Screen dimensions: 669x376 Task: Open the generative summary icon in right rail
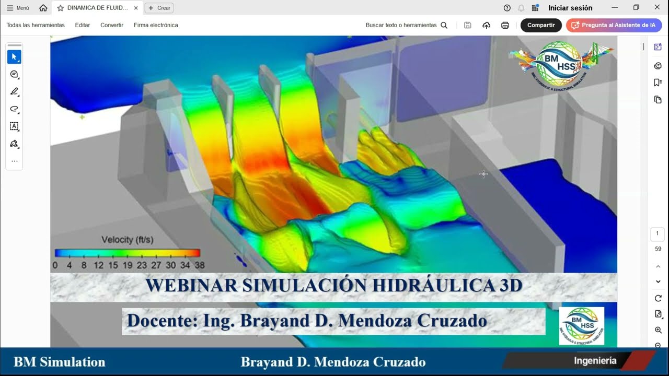pyautogui.click(x=658, y=66)
